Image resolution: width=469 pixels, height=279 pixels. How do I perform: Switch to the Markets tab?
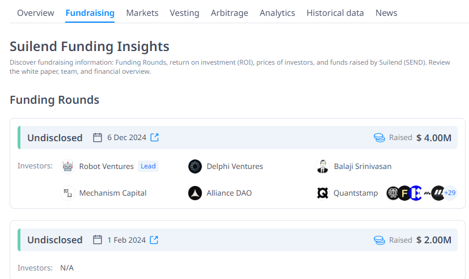coord(142,13)
